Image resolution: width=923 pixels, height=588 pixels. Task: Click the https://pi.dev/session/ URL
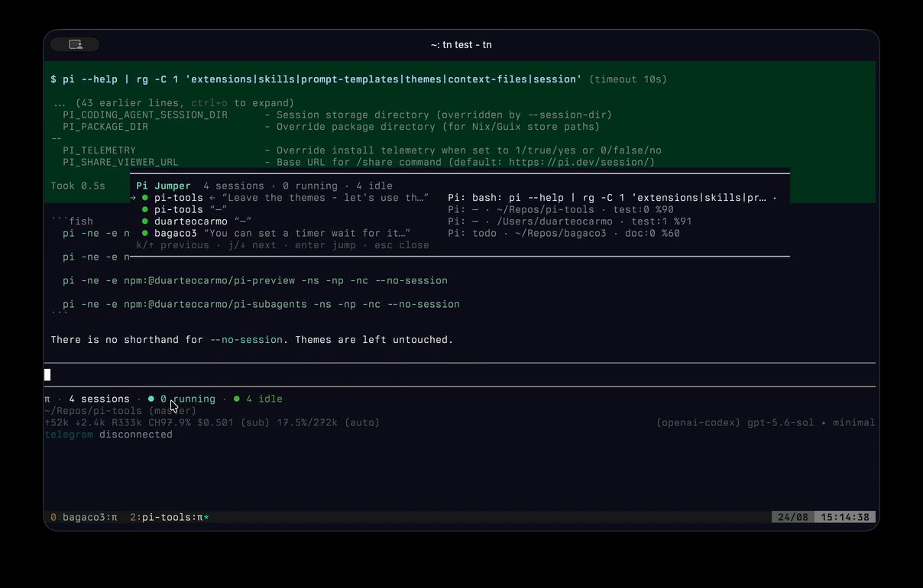578,162
